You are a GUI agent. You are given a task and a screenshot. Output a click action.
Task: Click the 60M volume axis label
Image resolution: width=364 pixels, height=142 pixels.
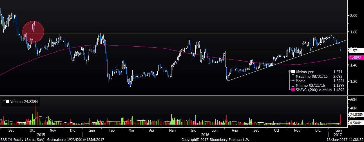[x=354, y=100]
